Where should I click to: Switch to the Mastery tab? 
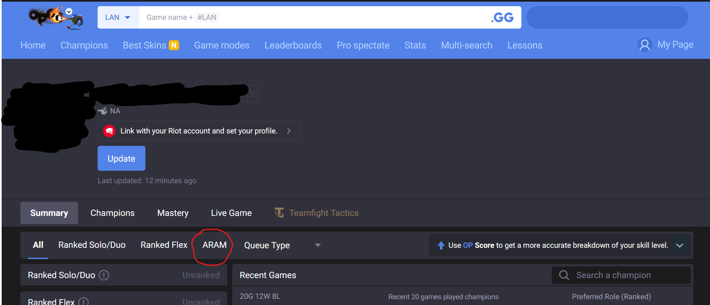(173, 213)
